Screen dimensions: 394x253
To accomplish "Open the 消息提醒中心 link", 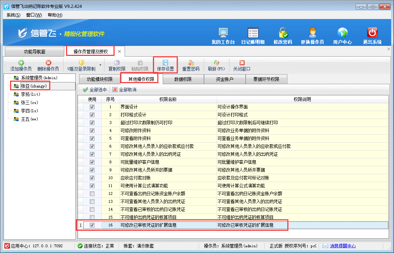I will pos(343,246).
